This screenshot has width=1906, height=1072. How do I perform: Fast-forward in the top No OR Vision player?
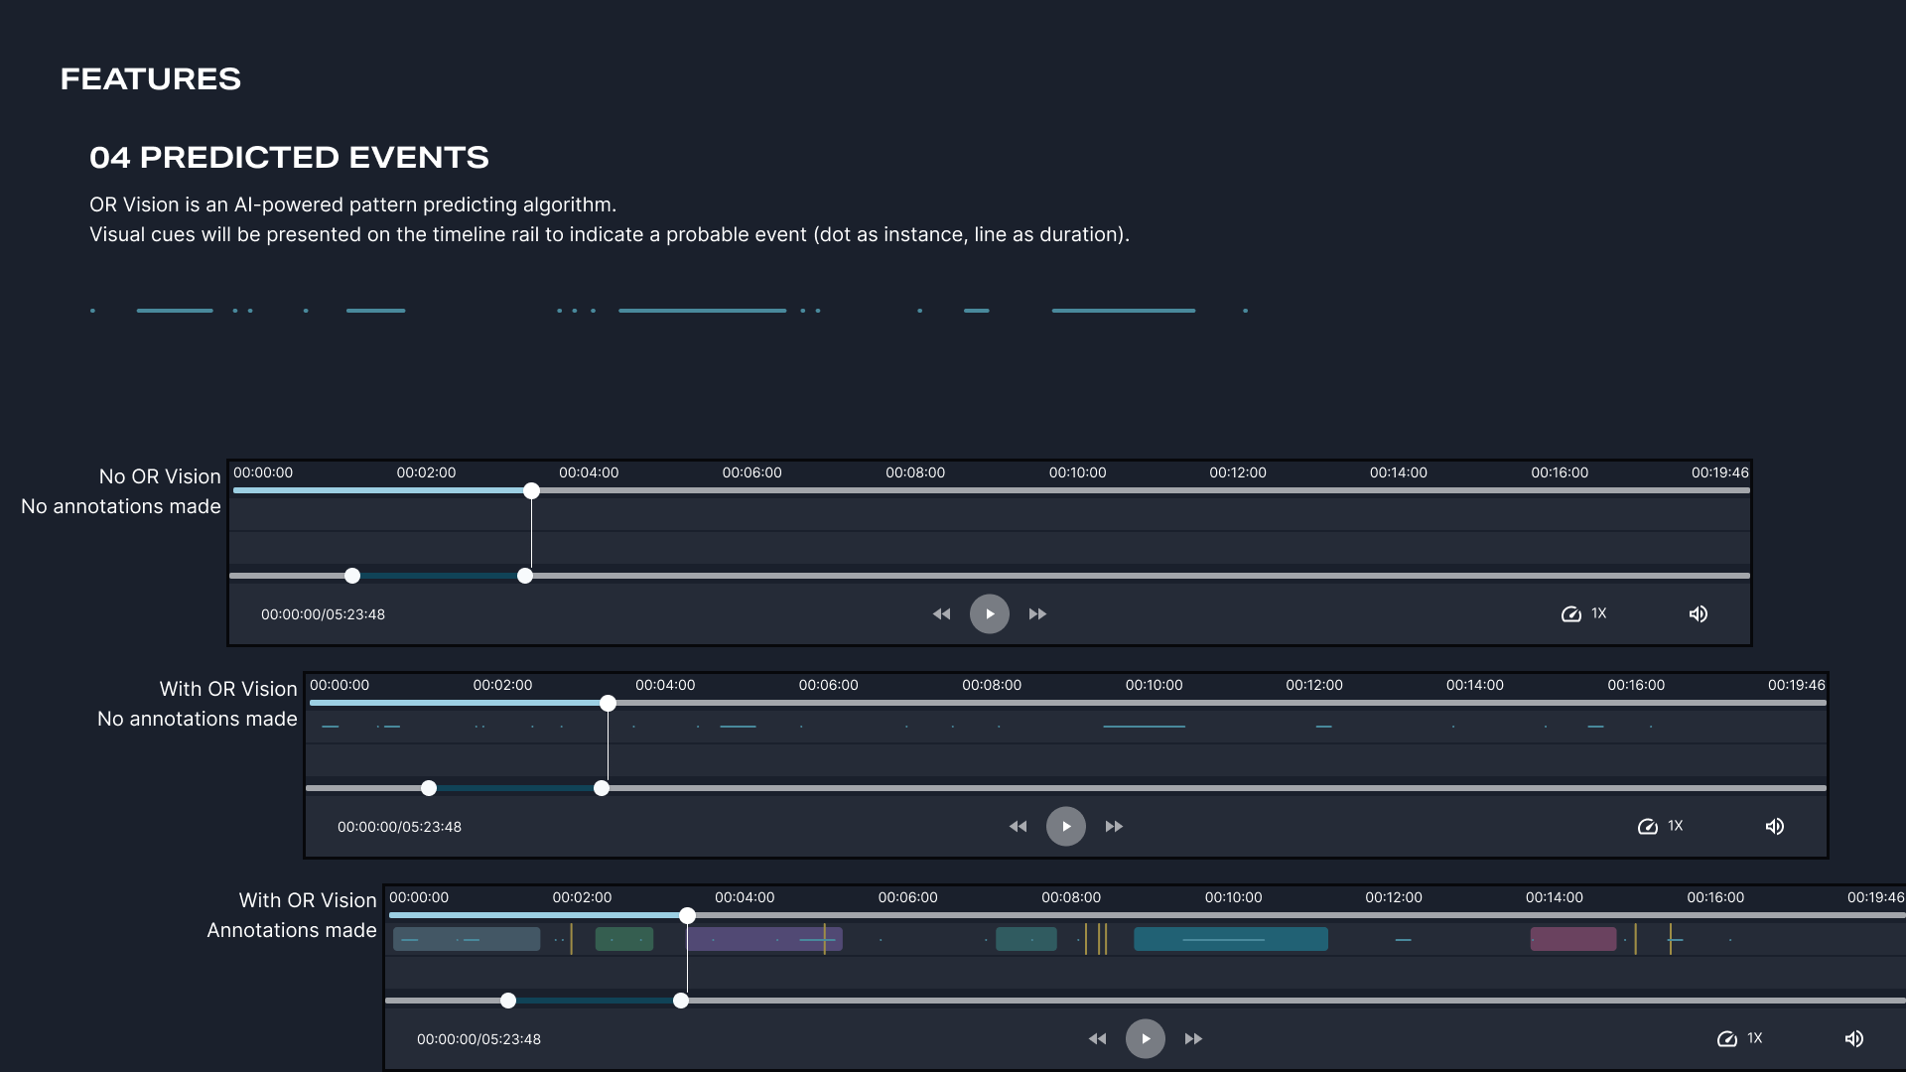(1037, 613)
